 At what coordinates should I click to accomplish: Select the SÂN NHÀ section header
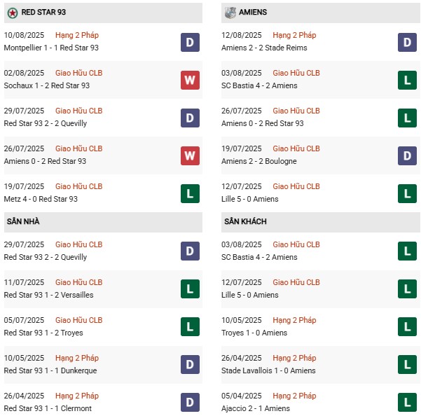[x=23, y=221]
